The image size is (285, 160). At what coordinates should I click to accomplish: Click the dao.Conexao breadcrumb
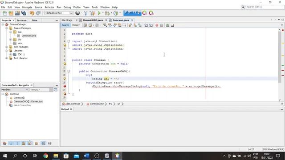73,104
